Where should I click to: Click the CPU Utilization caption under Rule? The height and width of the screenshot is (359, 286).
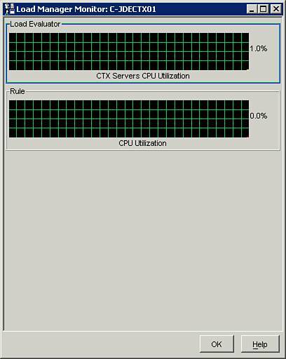tap(142, 143)
